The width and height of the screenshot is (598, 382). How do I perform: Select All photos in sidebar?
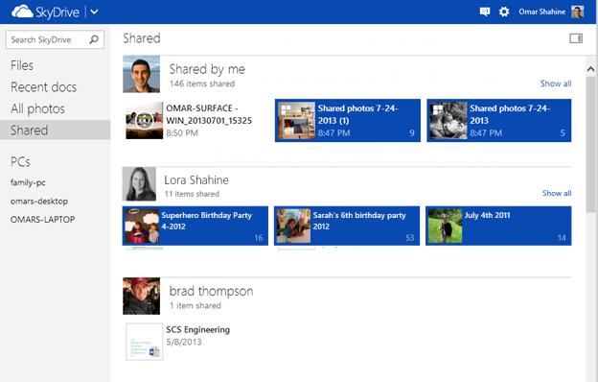click(37, 108)
